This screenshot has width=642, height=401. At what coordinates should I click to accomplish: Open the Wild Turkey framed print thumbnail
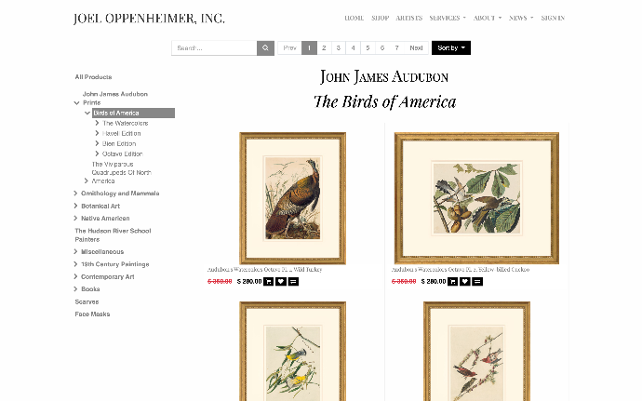tap(292, 198)
